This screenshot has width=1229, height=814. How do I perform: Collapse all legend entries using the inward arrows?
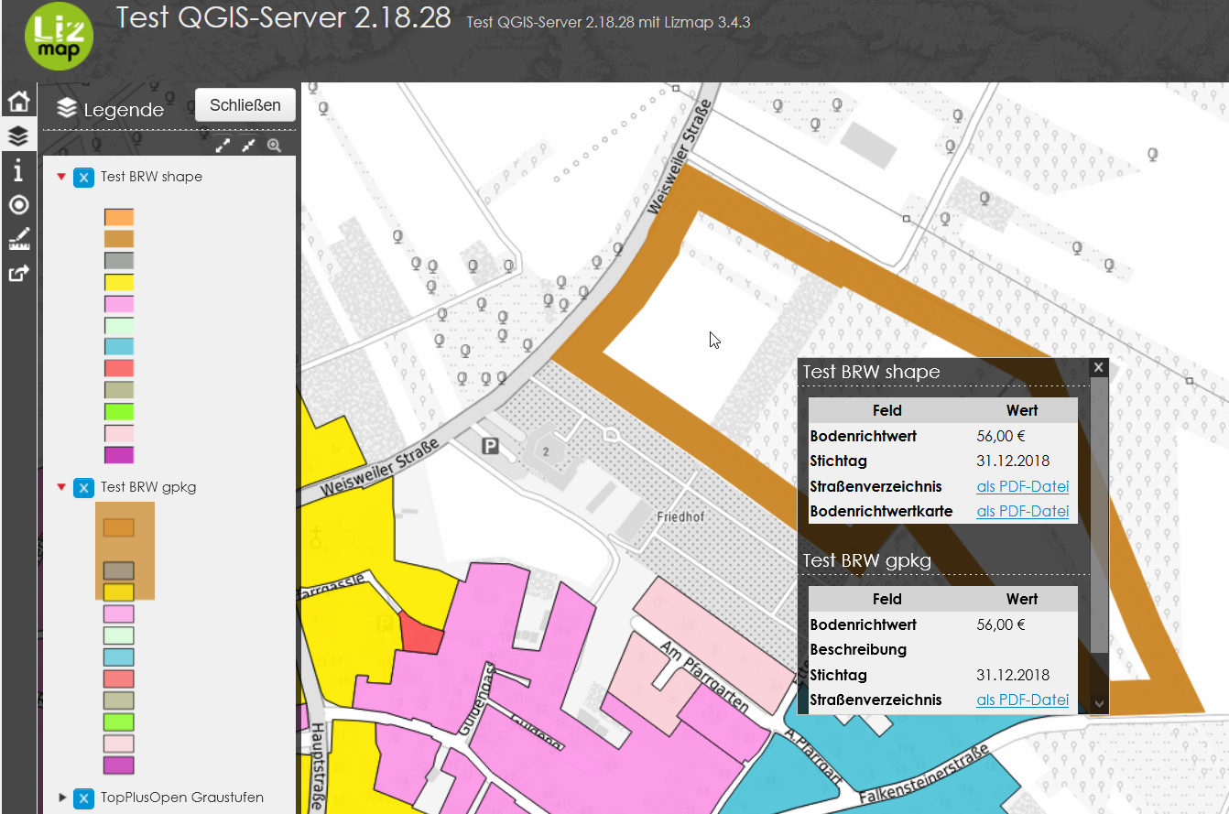click(x=248, y=145)
